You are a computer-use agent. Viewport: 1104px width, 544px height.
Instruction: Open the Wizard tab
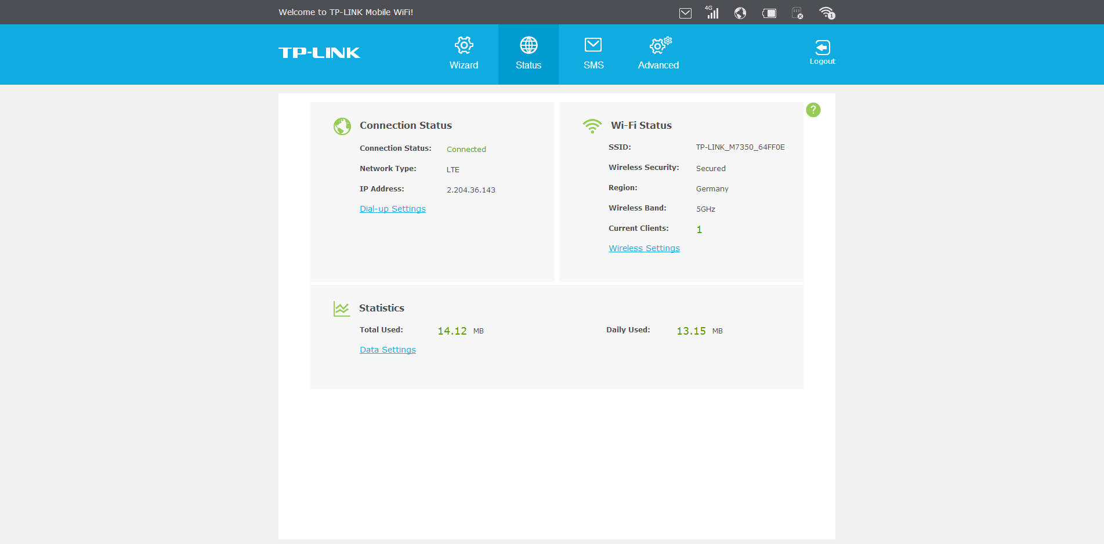(464, 54)
